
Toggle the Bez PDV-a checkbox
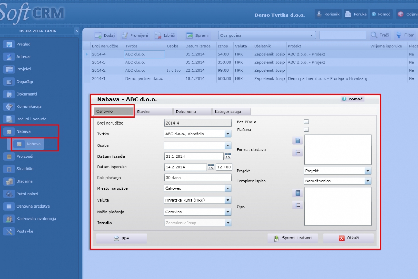coord(307,122)
